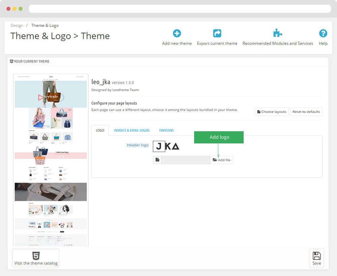Select the LOGO tab
337x276 pixels.
point(100,130)
